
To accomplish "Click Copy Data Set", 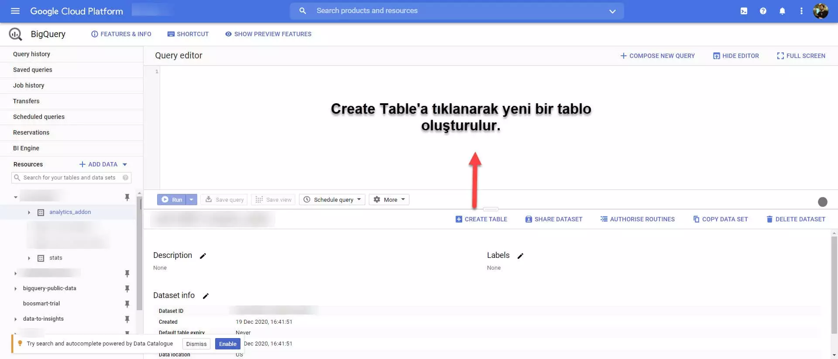I will [720, 219].
